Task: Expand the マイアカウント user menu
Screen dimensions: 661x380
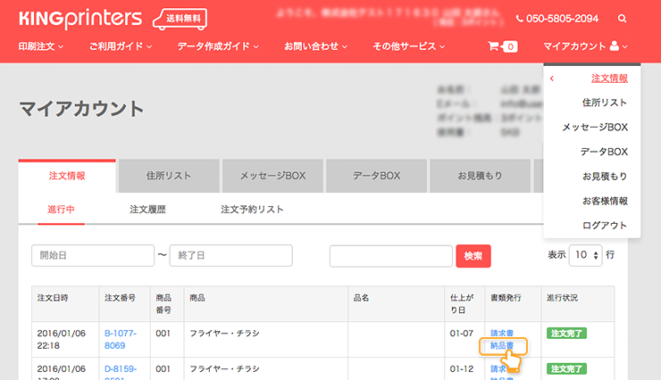Action: tap(585, 46)
